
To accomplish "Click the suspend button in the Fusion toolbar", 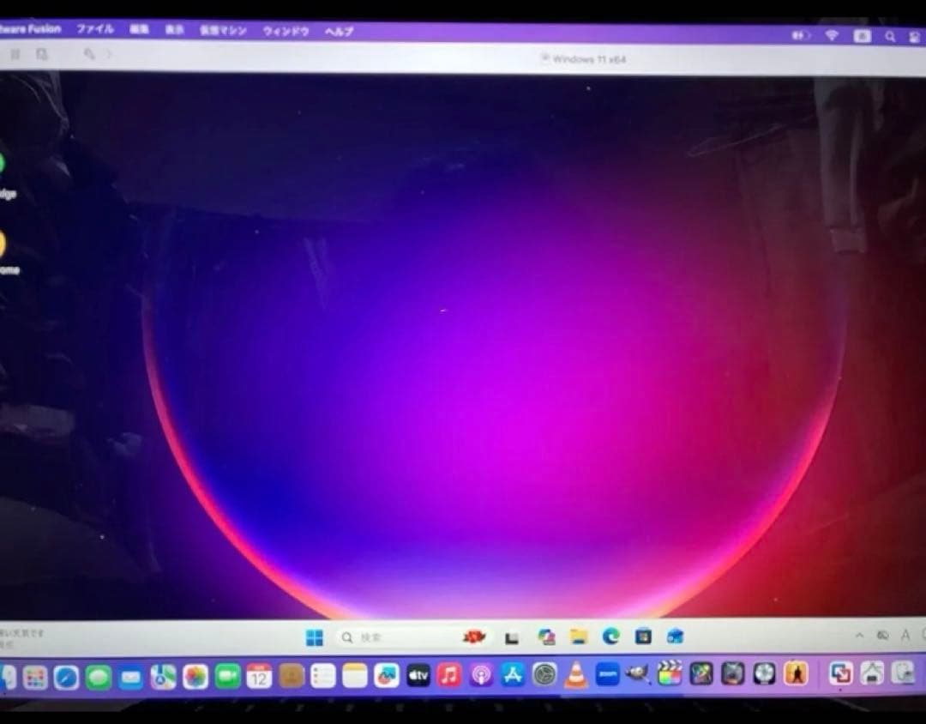I will (x=15, y=53).
